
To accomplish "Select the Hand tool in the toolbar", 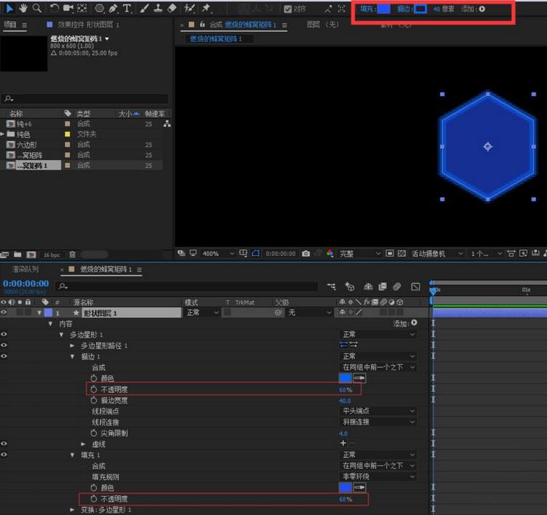I will pos(22,8).
